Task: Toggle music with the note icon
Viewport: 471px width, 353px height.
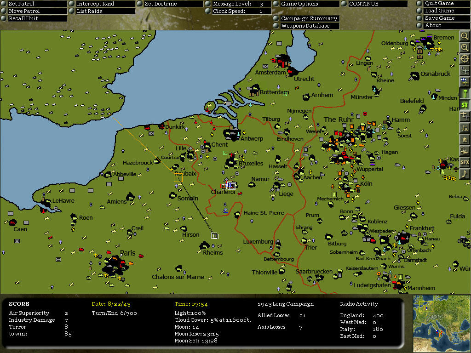Action: click(x=465, y=173)
